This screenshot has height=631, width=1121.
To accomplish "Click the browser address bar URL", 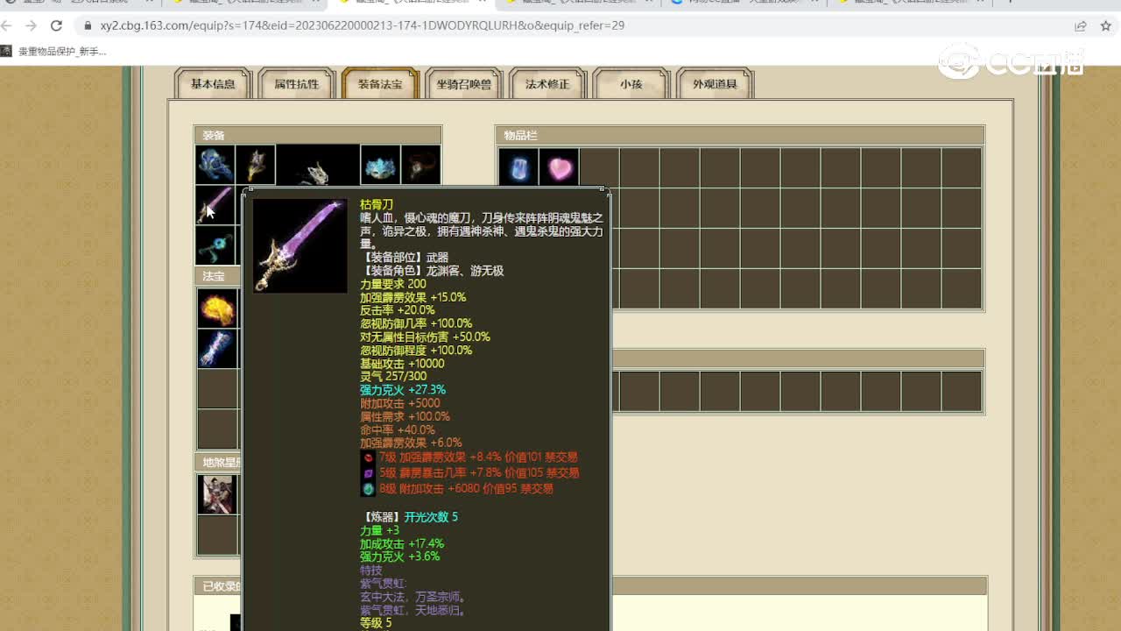I will tap(363, 25).
